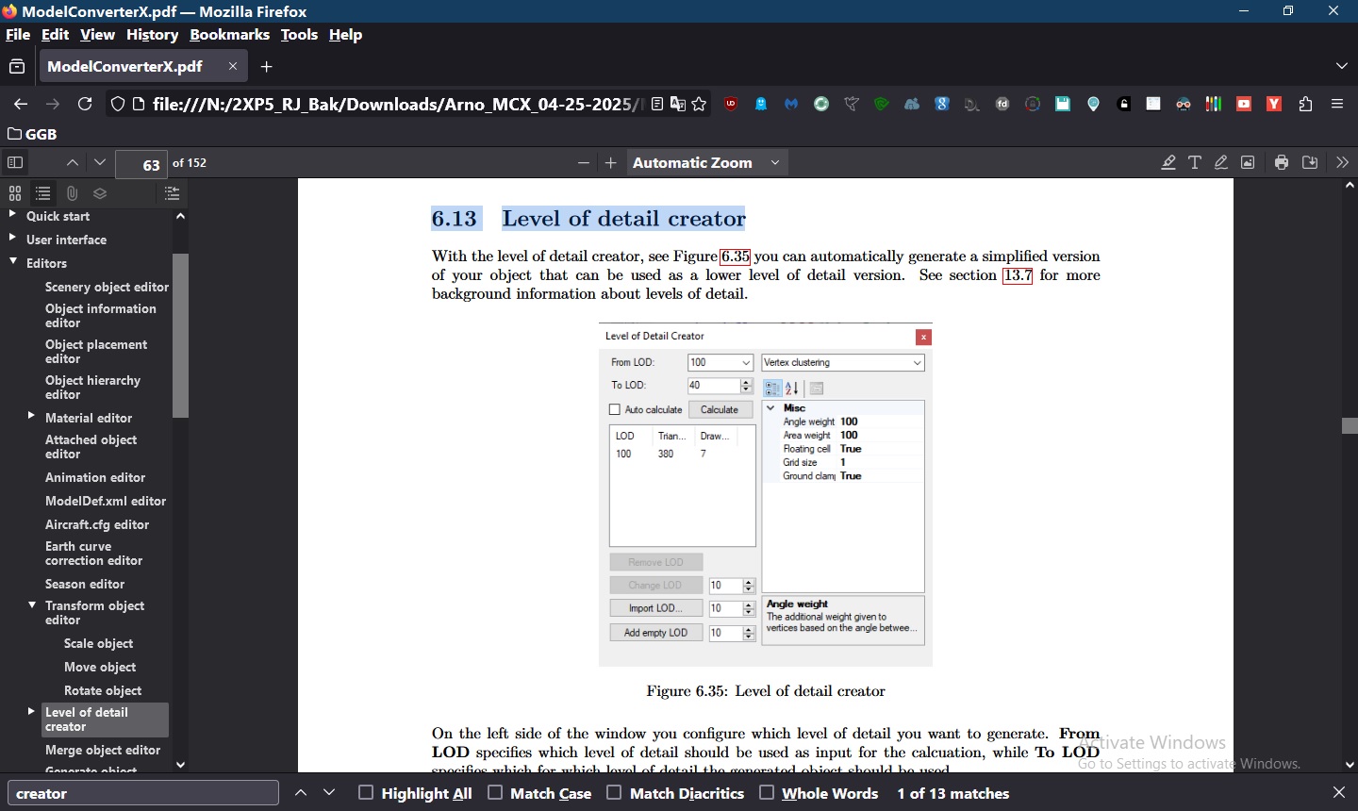The image size is (1358, 811).
Task: Select the text annotation tool
Action: pyautogui.click(x=1195, y=162)
